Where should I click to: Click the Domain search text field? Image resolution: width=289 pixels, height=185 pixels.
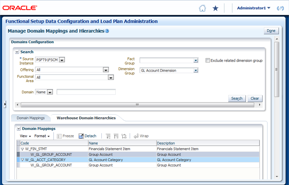pyautogui.click(x=86, y=92)
